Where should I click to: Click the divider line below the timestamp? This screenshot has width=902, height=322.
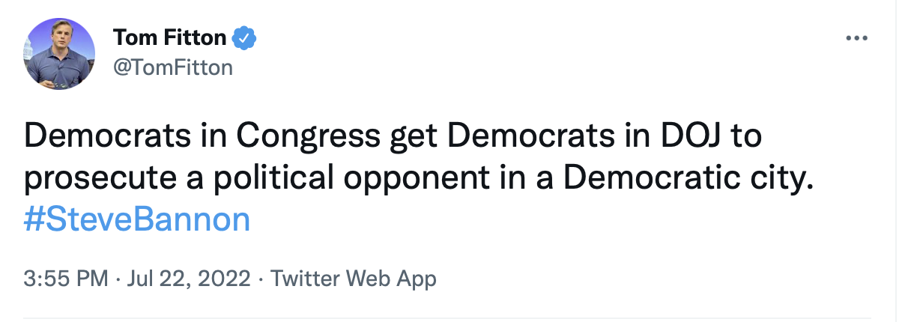pos(447,319)
